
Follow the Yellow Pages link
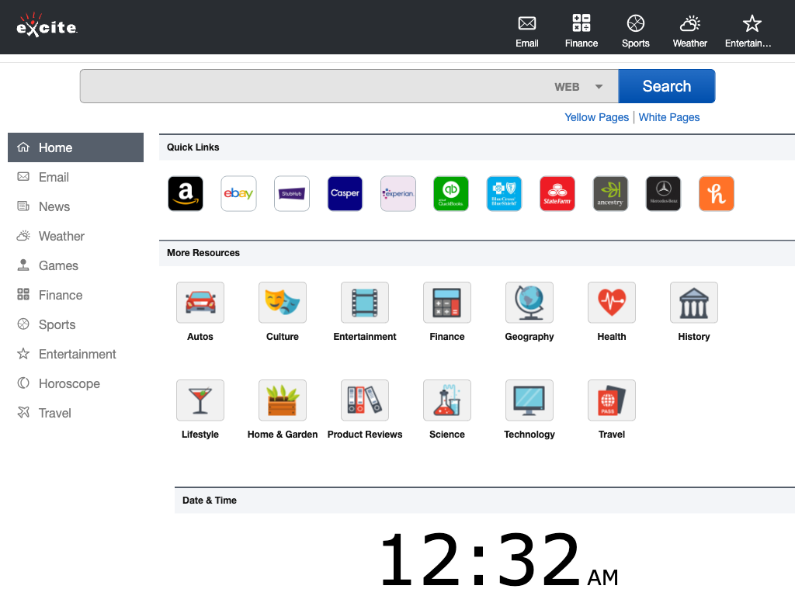tap(596, 117)
